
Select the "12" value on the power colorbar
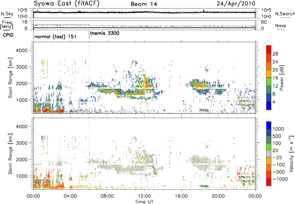275,86
